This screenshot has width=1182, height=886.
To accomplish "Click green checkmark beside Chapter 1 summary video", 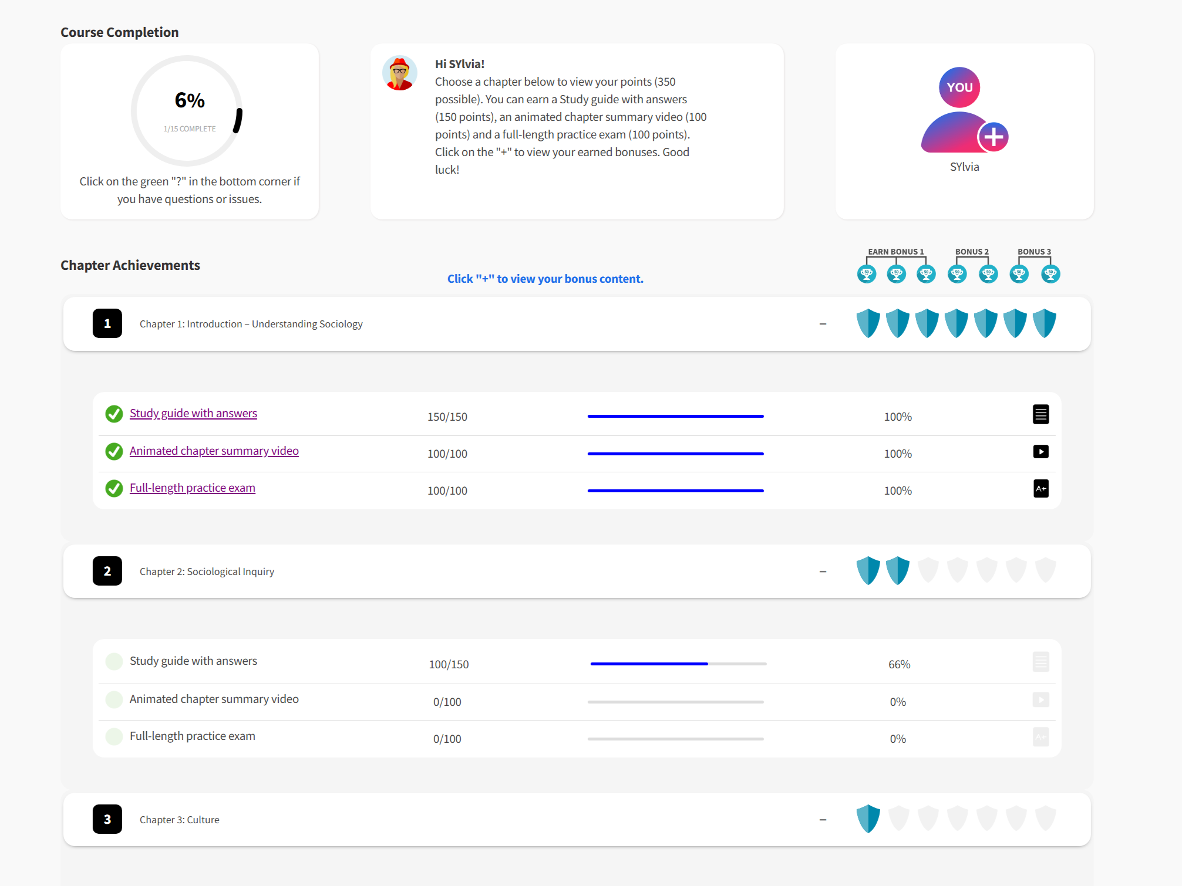I will [114, 451].
